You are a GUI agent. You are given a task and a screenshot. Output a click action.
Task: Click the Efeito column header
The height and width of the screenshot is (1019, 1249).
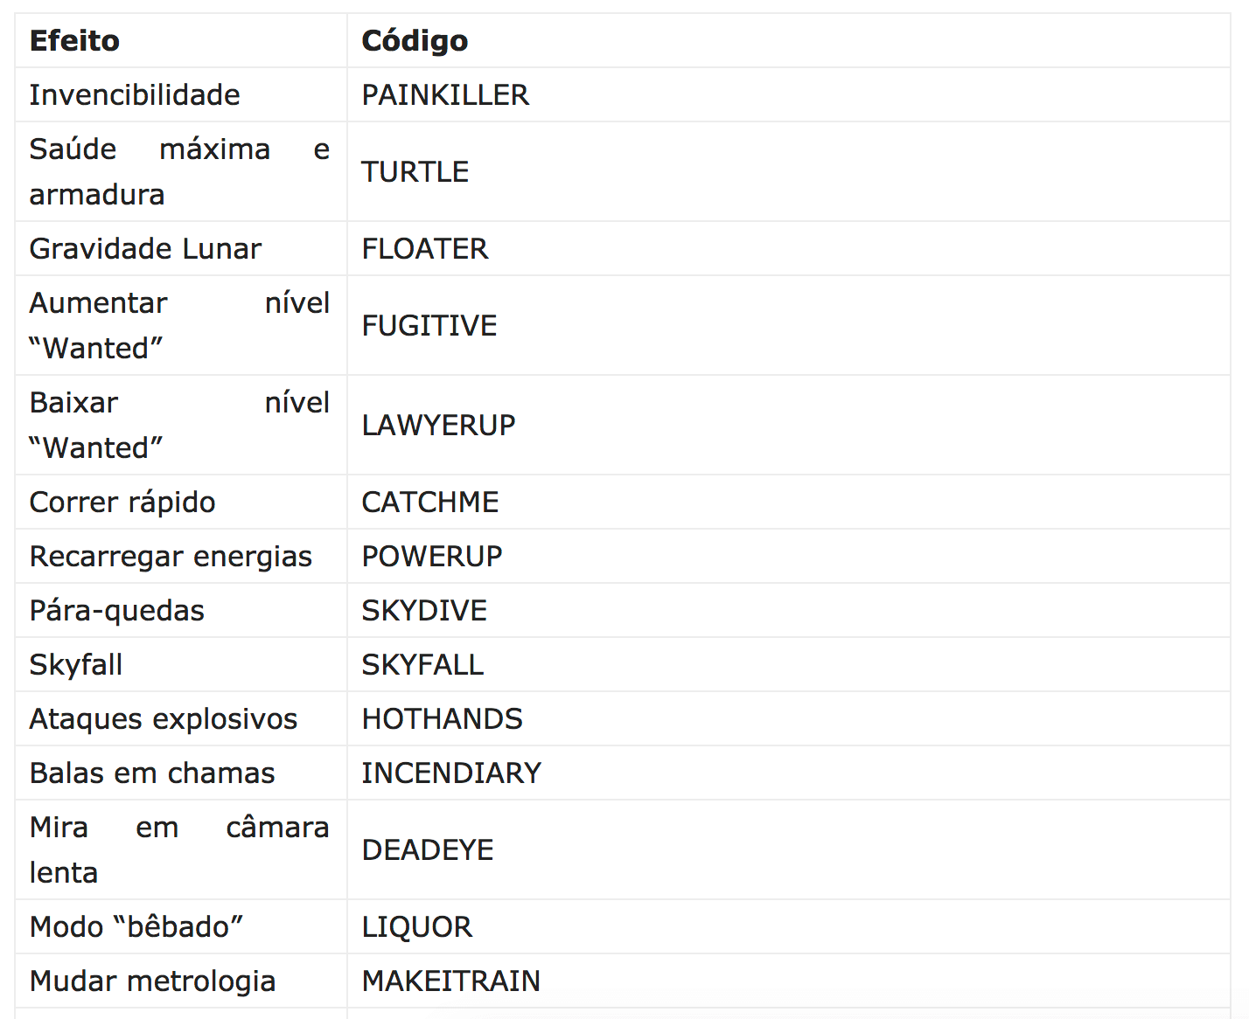[74, 41]
